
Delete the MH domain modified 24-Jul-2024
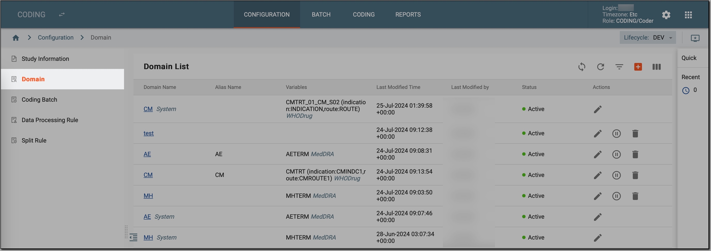click(x=635, y=196)
